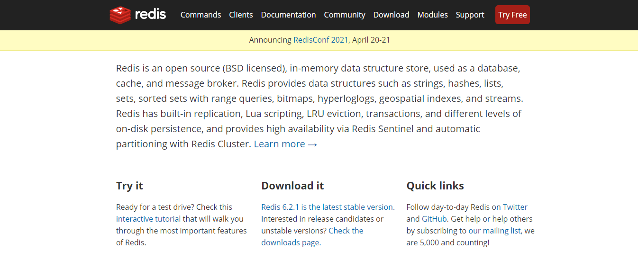Click the Download it heading

click(x=292, y=186)
